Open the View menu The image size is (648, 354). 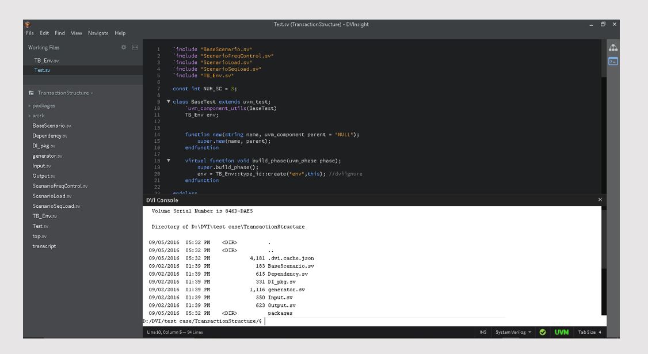77,33
